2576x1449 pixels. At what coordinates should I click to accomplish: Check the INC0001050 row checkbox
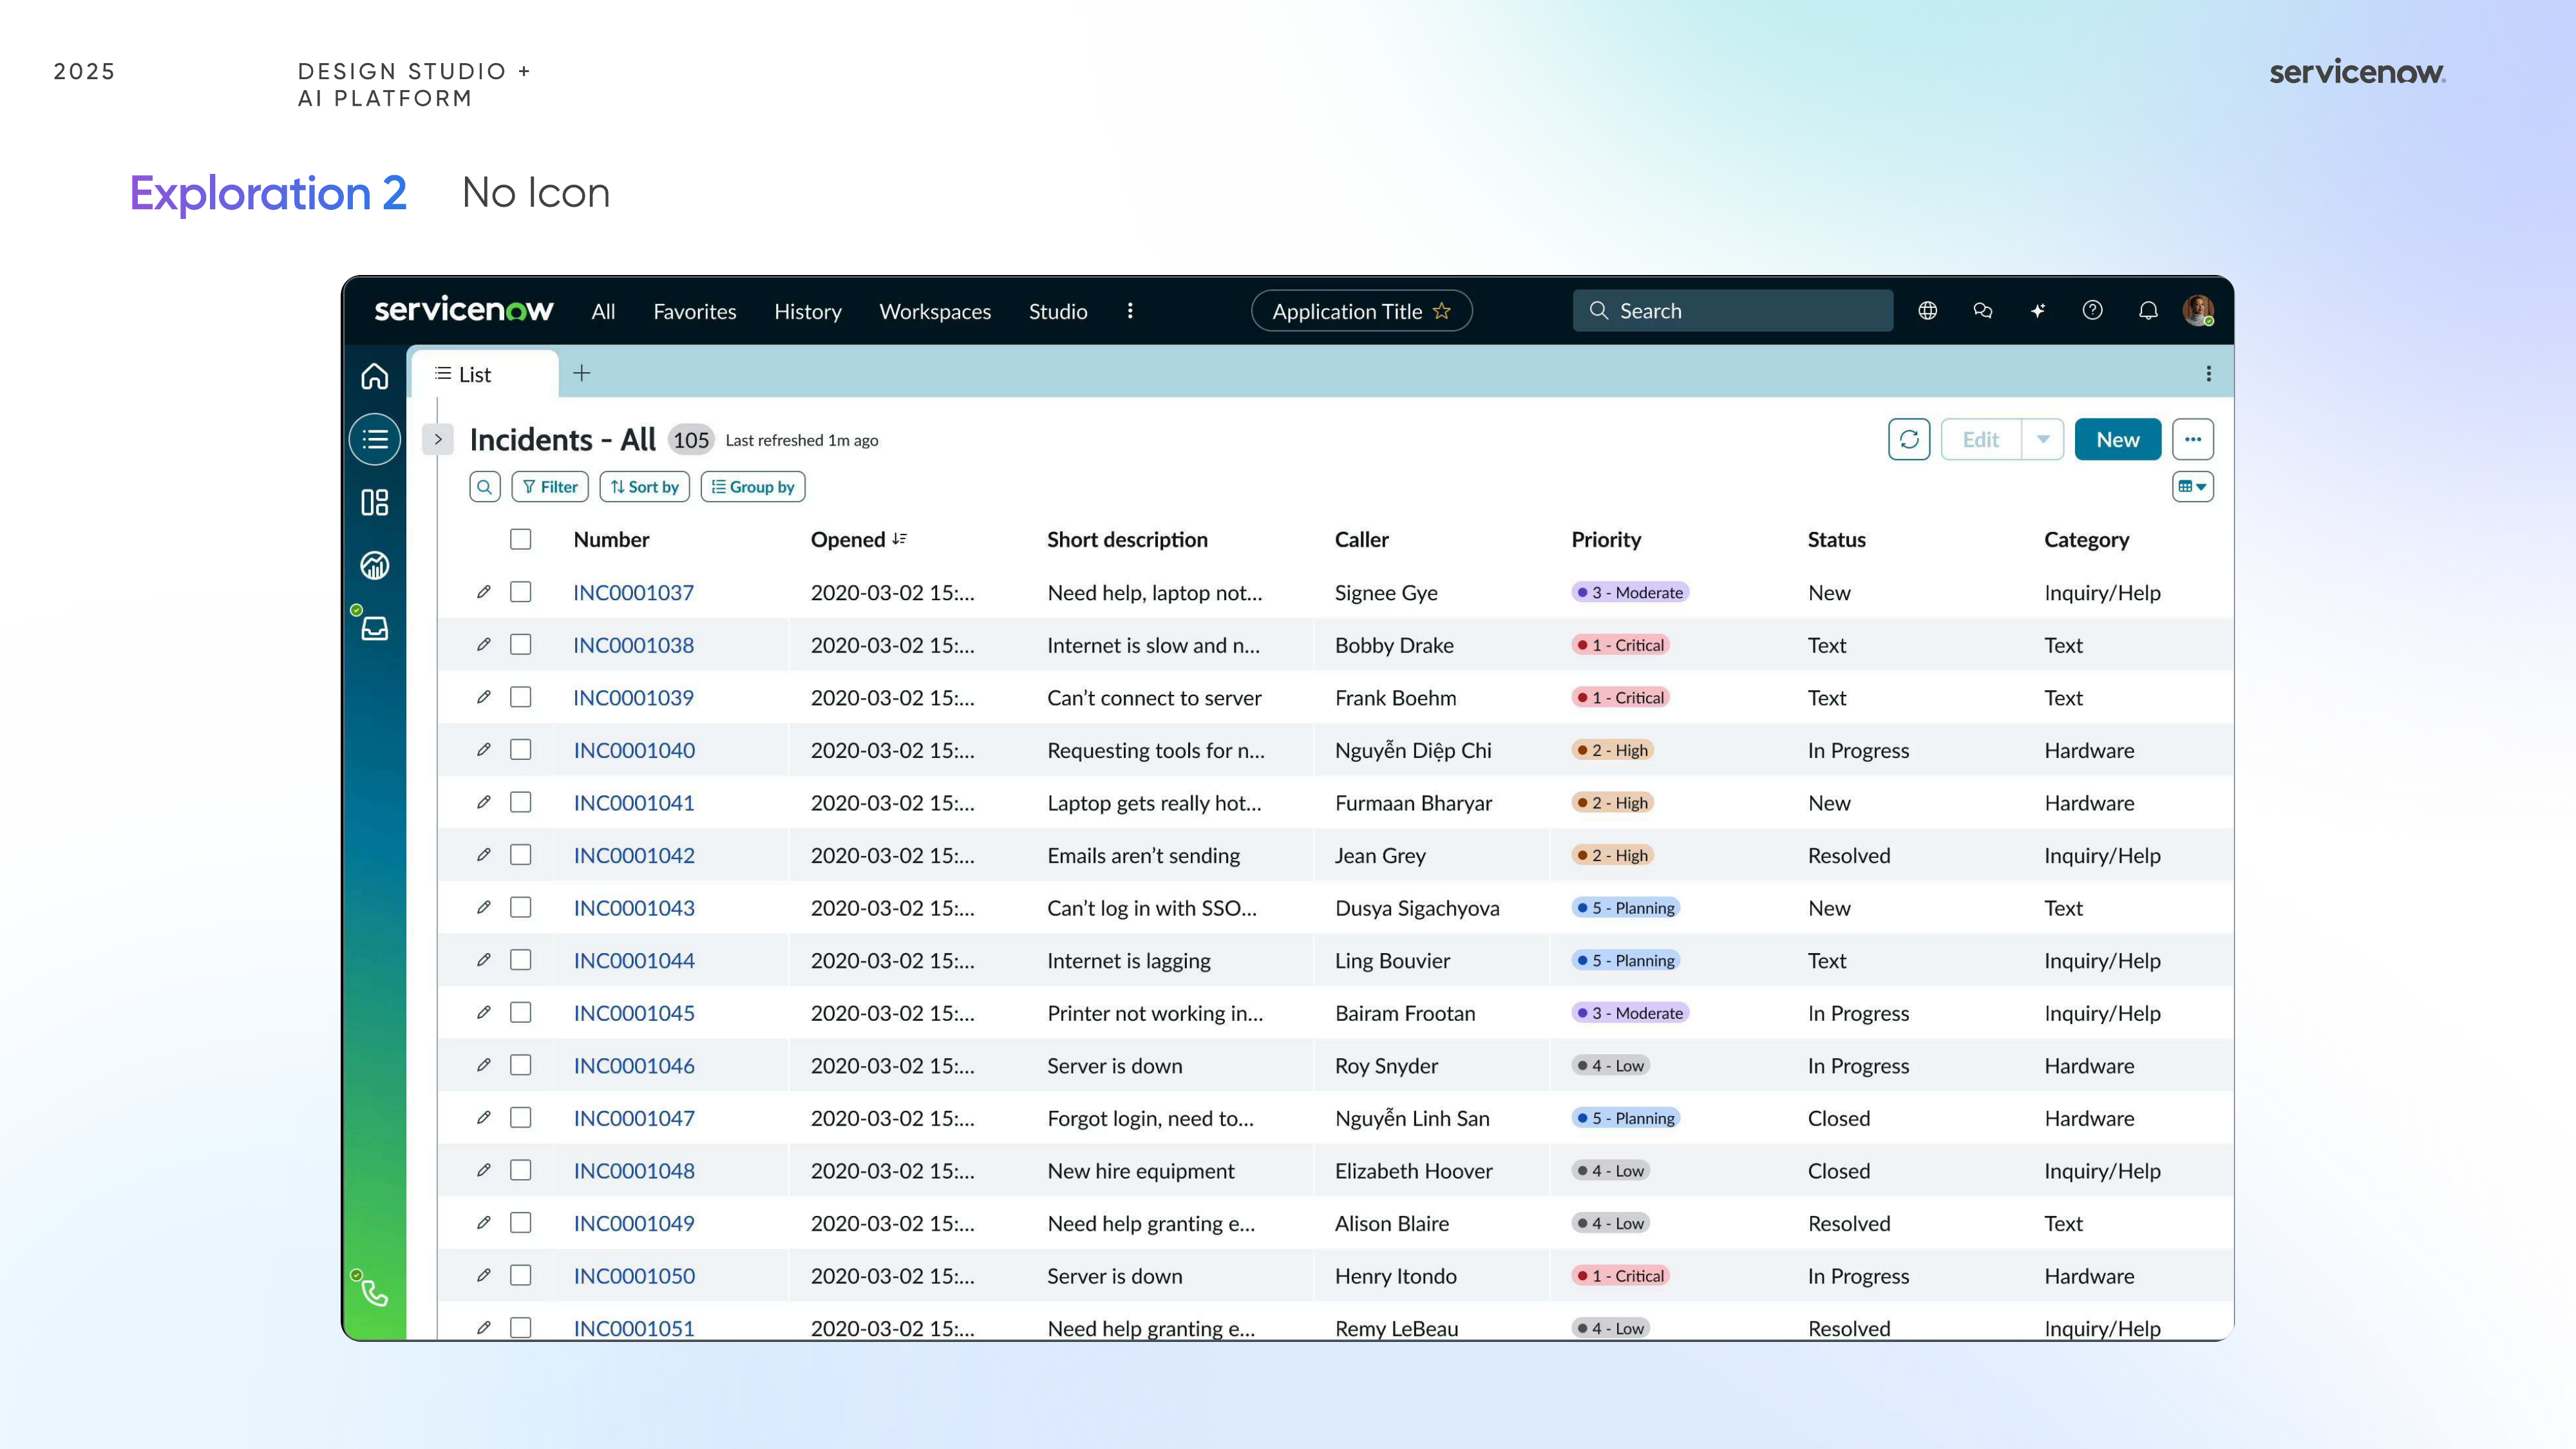[521, 1275]
